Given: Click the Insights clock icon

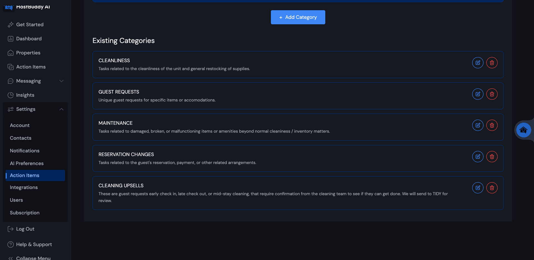Looking at the screenshot, I should tap(10, 95).
